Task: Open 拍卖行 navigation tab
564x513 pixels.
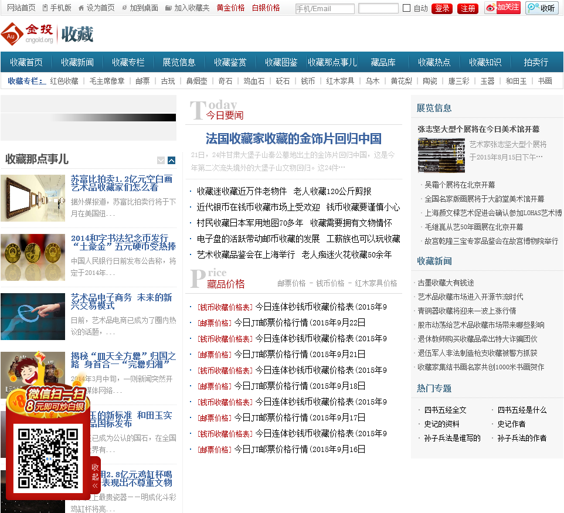Action: (x=536, y=62)
